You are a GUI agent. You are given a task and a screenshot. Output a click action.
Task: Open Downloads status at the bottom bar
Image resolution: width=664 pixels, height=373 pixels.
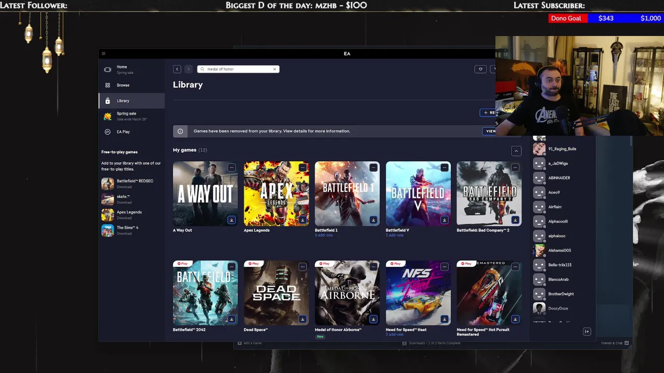click(x=432, y=343)
